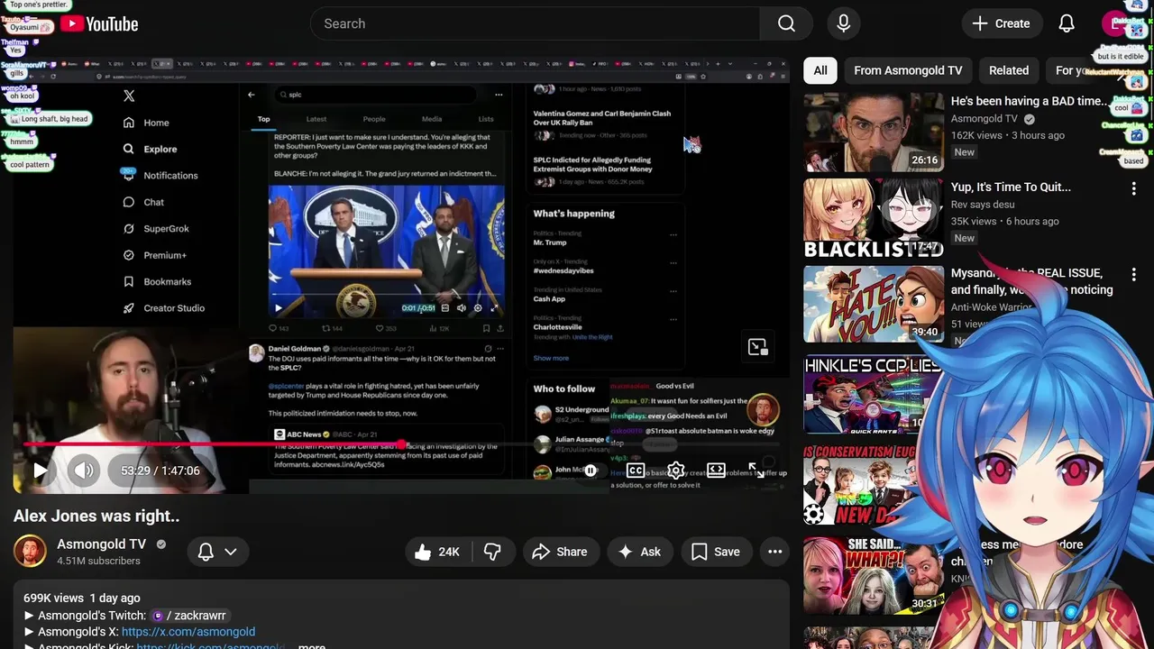The width and height of the screenshot is (1154, 649).
Task: Open the 'I HATE YOU!!!' 39:40 thumbnail
Action: pyautogui.click(x=874, y=303)
